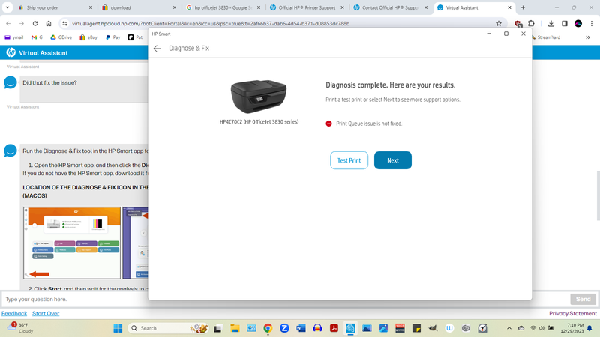Open HP Smart app from taskbar
Screen dimensions: 600x337
pyautogui.click(x=350, y=328)
